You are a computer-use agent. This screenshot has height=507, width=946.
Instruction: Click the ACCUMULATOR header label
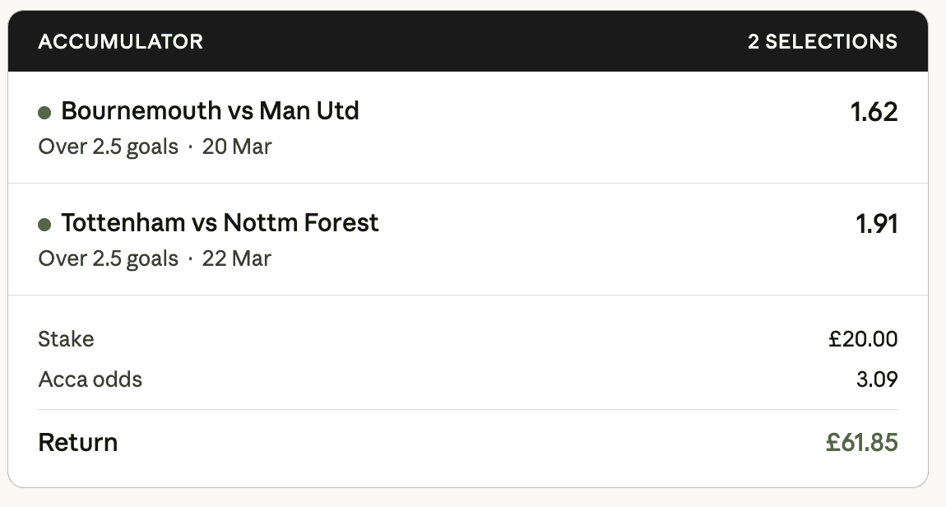tap(120, 41)
